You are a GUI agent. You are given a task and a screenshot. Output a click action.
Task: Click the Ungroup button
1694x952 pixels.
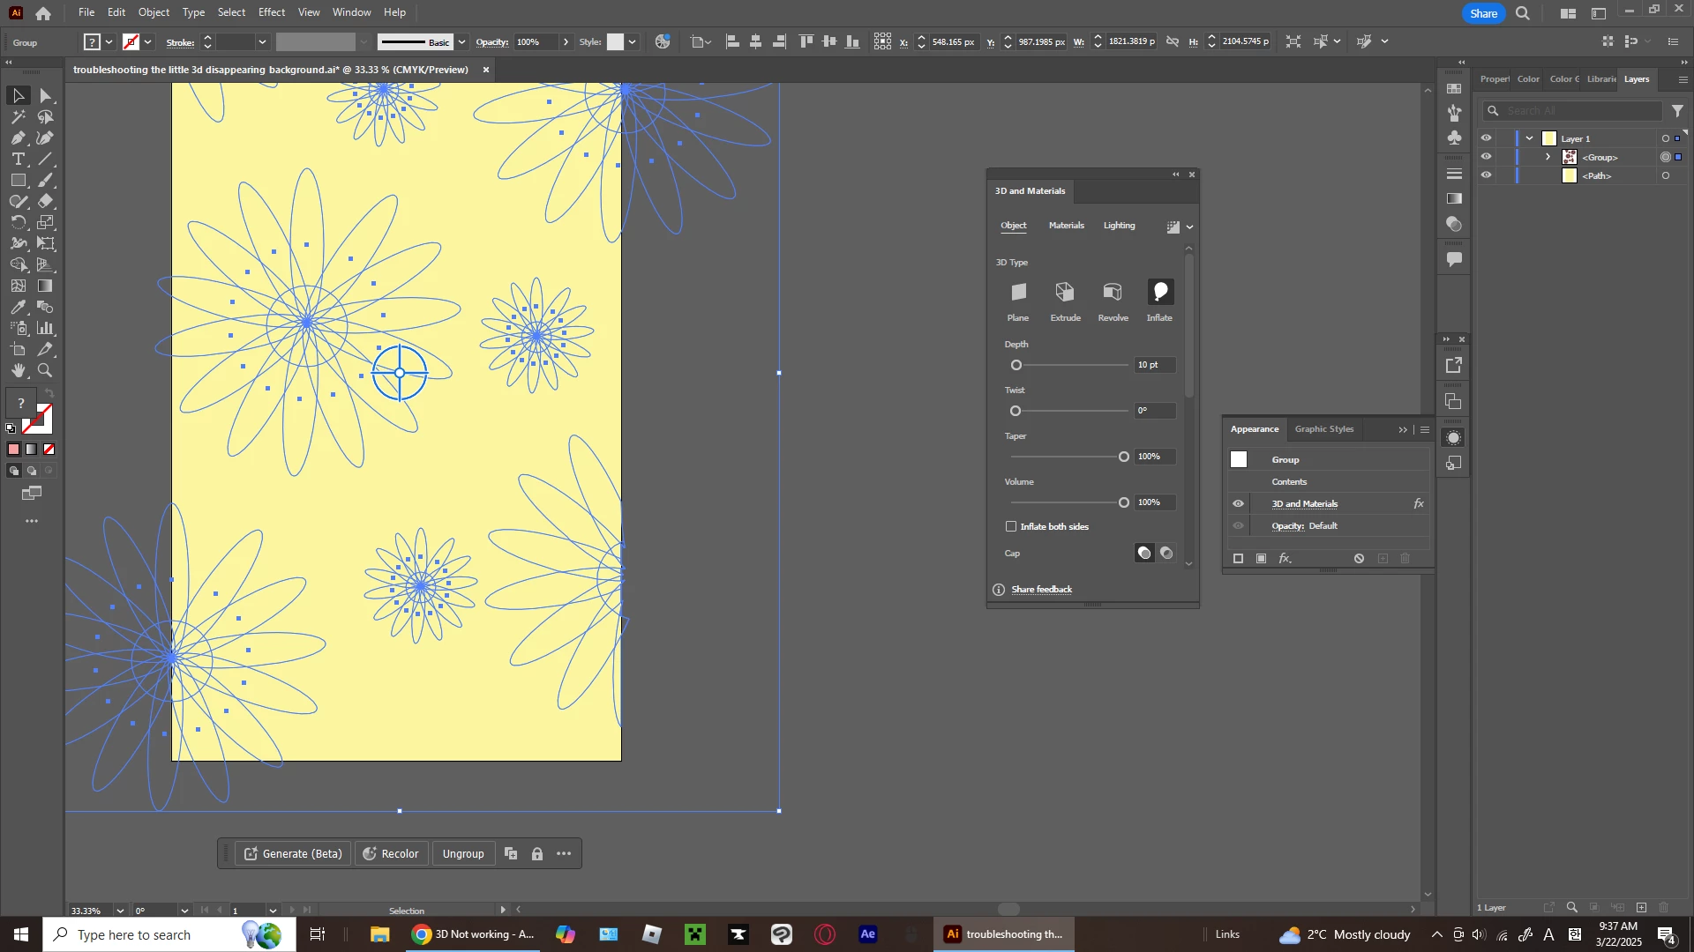pos(463,854)
